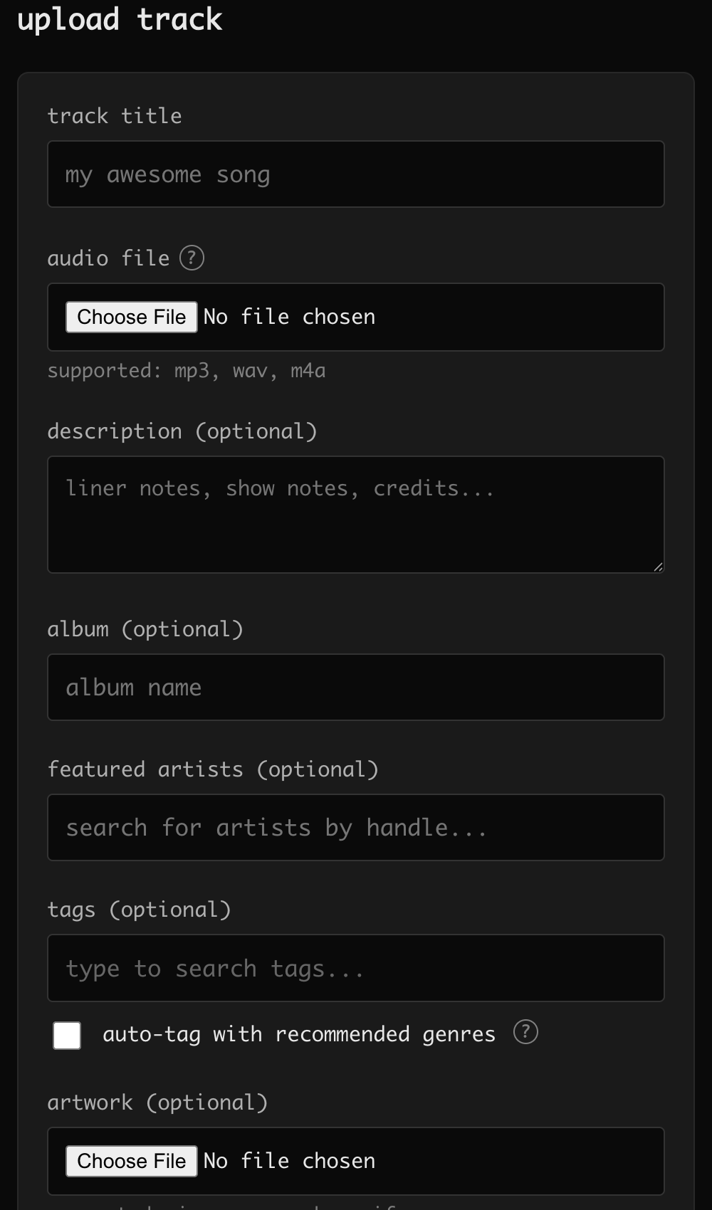Click the tags optional label

tap(140, 909)
